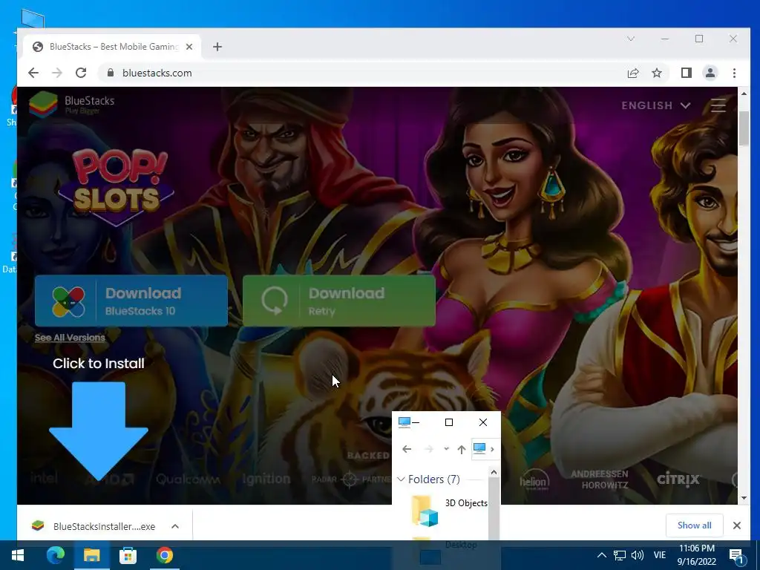Open recent locations dropdown in File Explorer

446,449
